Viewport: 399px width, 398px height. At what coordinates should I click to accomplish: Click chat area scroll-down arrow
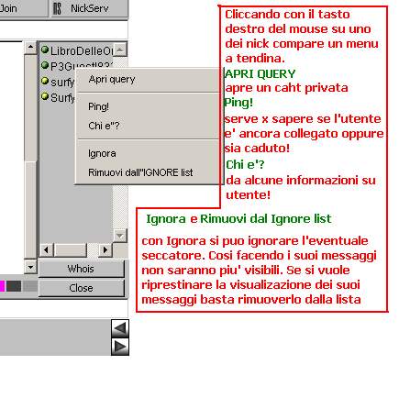(x=30, y=267)
